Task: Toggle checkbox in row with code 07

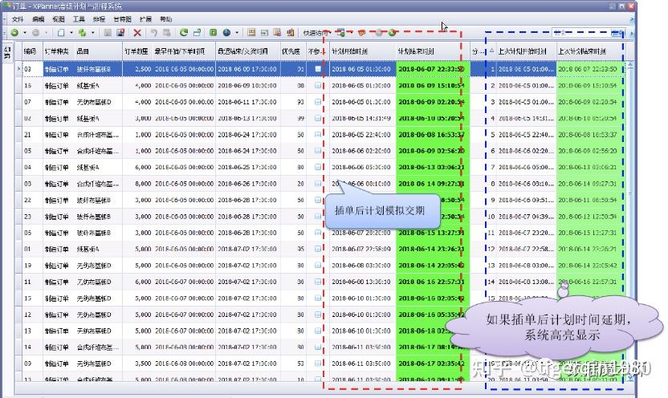Action: click(x=318, y=102)
